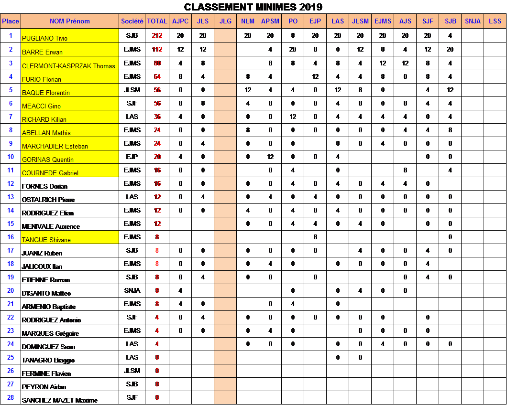Image resolution: width=507 pixels, height=405 pixels.
Task: Click the CLERMONT-KASPRZAK Thomas name cell
Action: coord(70,63)
